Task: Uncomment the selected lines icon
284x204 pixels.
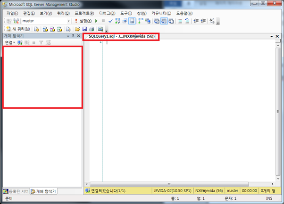Action: click(187, 21)
